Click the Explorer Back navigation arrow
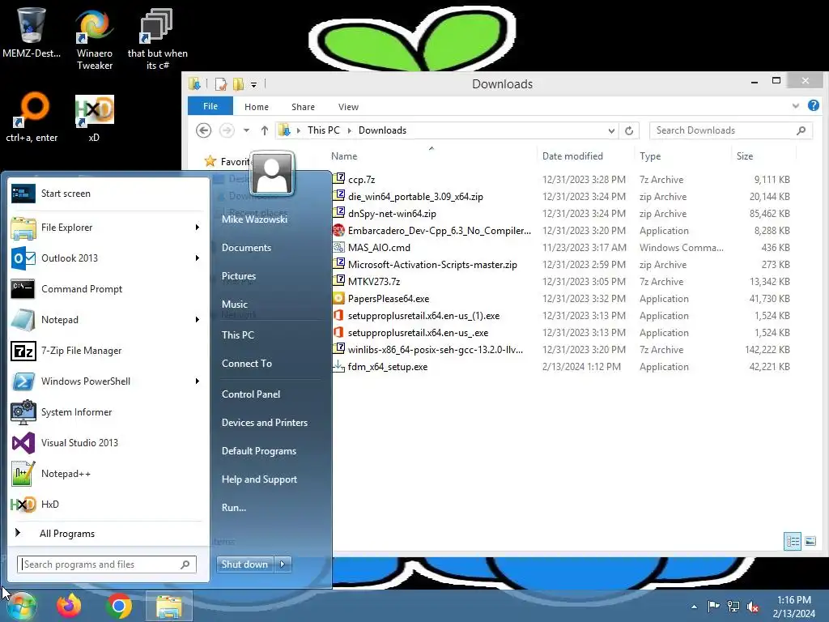The image size is (829, 622). tap(203, 130)
